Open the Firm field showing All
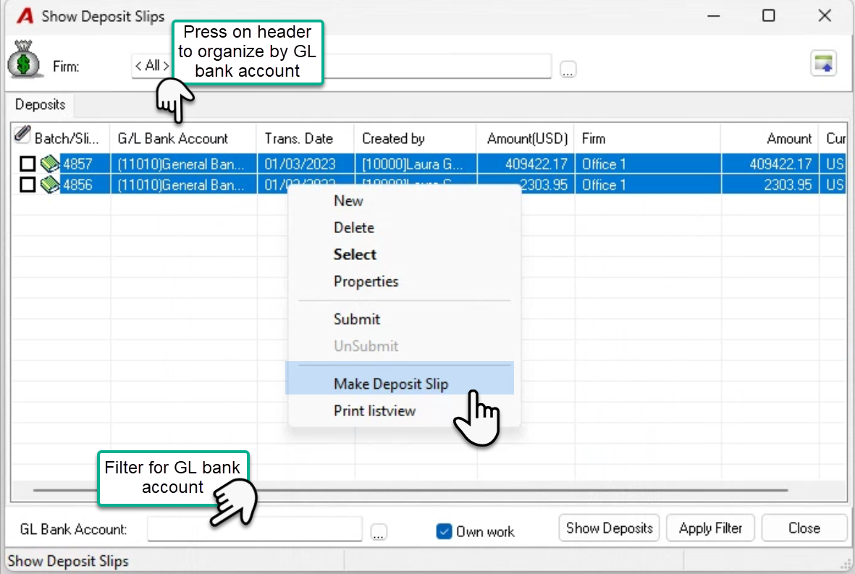 click(x=341, y=66)
